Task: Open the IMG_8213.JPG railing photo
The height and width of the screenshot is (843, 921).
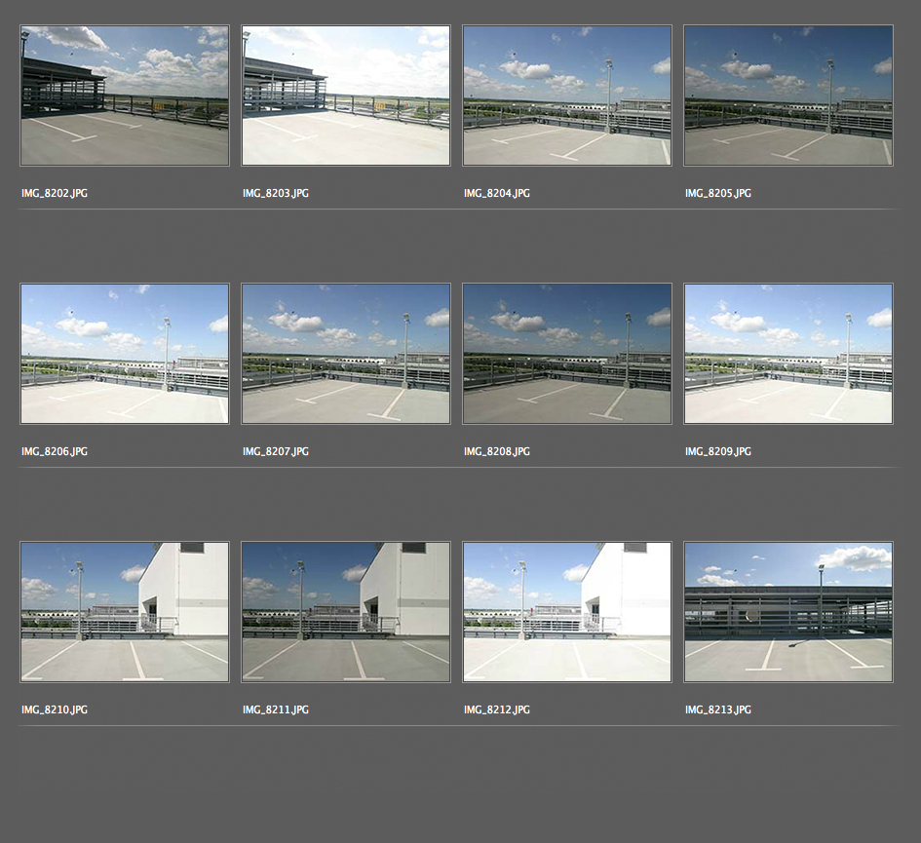Action: point(788,612)
